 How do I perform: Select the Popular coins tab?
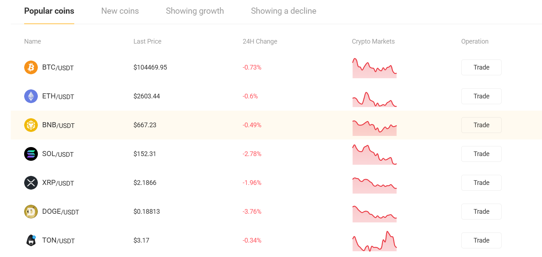point(49,11)
